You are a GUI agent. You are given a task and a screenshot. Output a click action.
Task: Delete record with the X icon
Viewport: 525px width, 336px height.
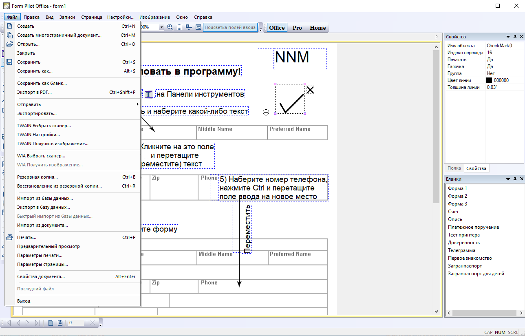(x=93, y=323)
